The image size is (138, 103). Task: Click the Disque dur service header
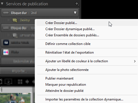[40, 13]
